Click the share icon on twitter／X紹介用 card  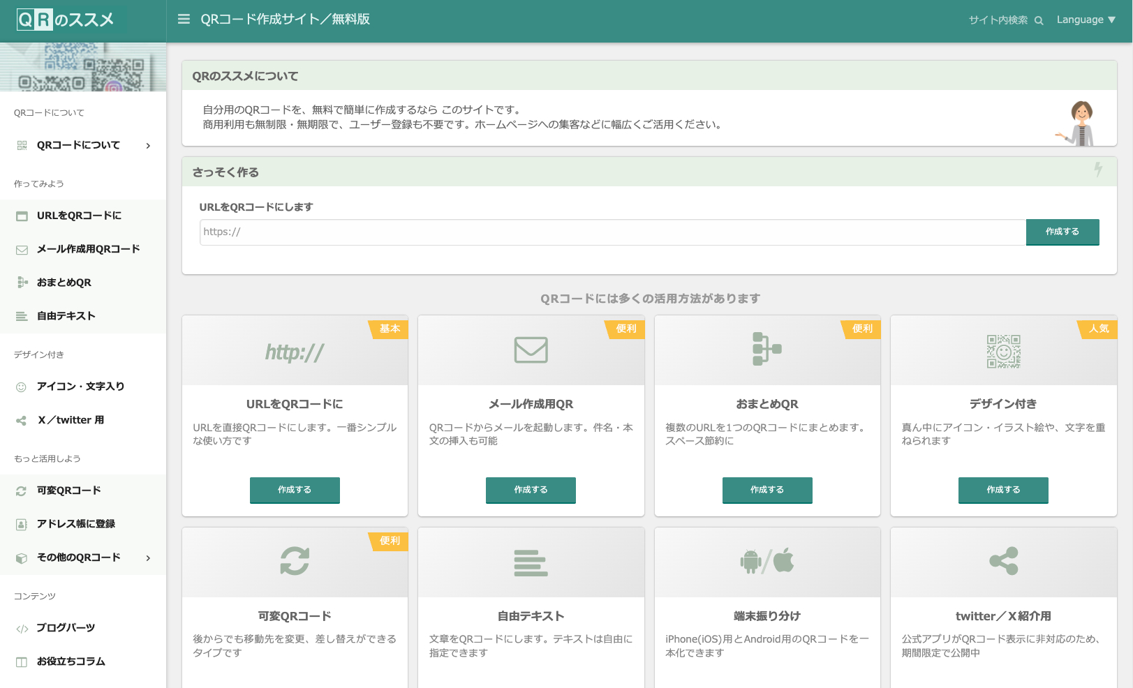1003,561
